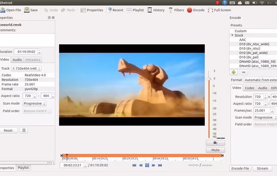Collapse the Stock presets tree
277x176 pixels.
pos(233,35)
